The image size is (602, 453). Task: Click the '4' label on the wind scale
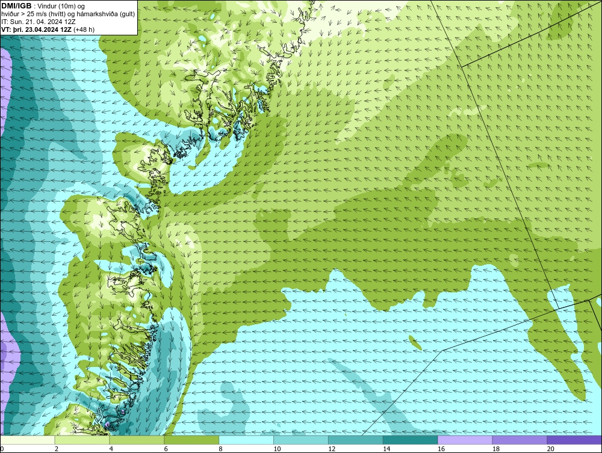point(111,449)
